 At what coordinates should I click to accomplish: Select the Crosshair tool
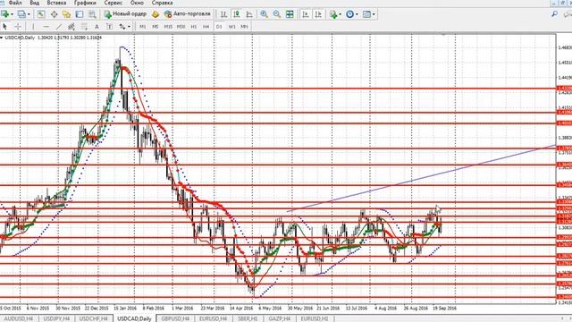coord(18,26)
